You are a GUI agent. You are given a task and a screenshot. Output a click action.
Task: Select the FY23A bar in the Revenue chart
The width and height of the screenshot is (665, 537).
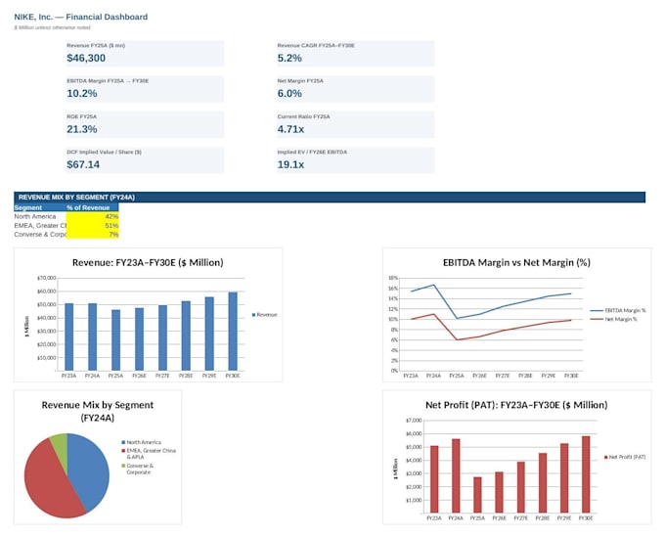(69, 336)
